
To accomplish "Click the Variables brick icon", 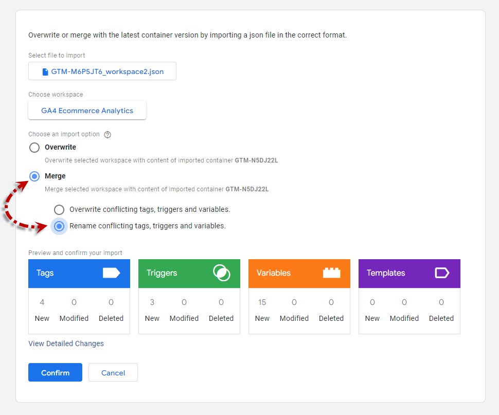I will 332,273.
